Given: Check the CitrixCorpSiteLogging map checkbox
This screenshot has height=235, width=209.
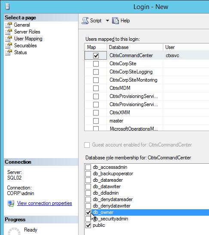Looking at the screenshot, I should click(x=96, y=72).
